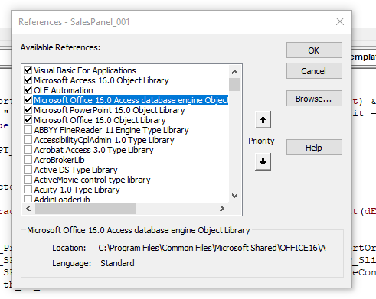Click the 'Available References:' label
Viewport: 376px width, 299px height.
(x=60, y=47)
